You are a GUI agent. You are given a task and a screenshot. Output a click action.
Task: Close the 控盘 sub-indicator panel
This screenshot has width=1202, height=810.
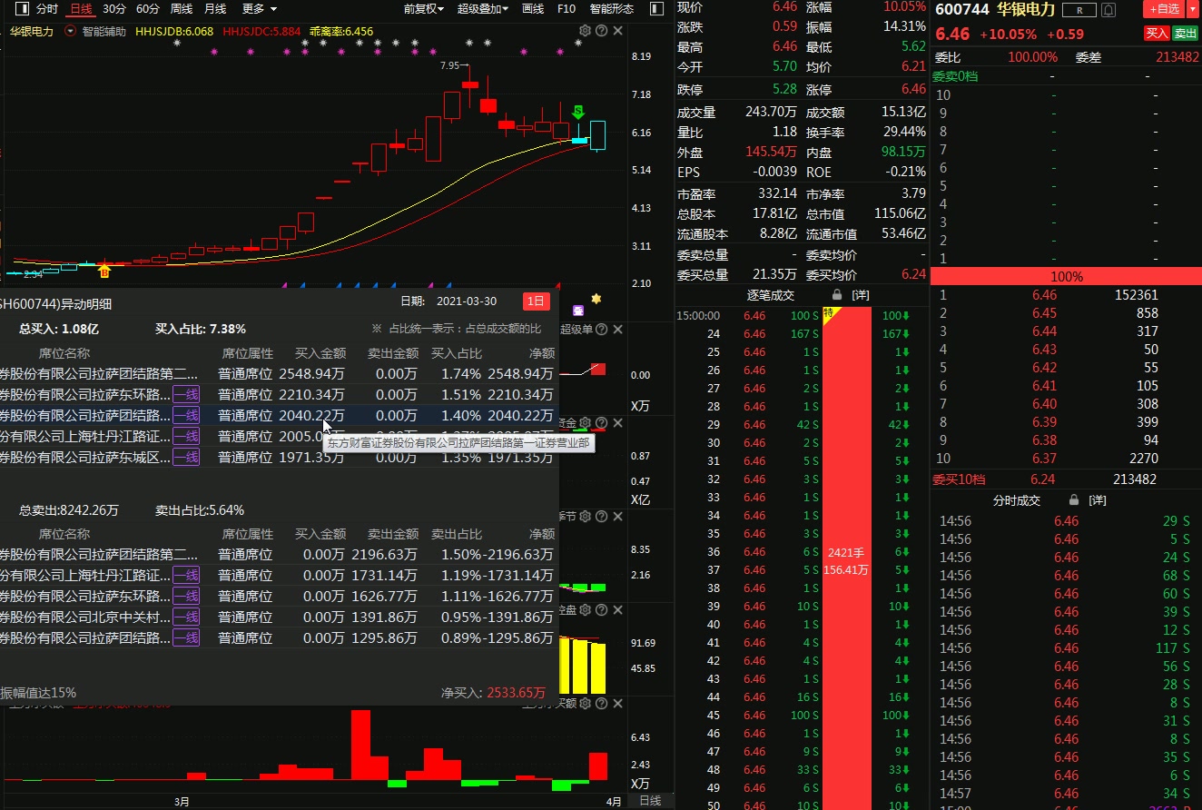click(617, 609)
